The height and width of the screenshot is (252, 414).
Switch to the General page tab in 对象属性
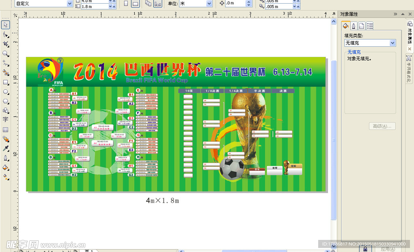point(361,25)
